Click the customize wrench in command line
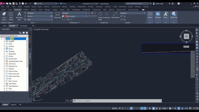 tap(71, 101)
